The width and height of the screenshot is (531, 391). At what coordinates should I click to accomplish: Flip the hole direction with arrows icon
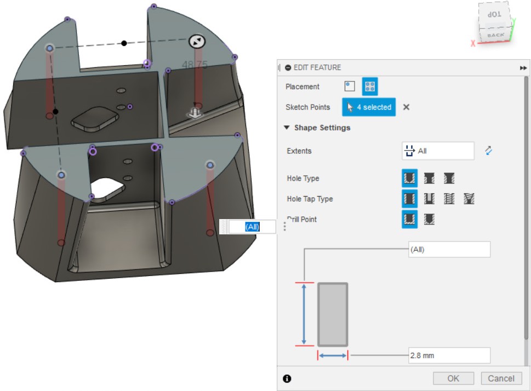pos(489,151)
